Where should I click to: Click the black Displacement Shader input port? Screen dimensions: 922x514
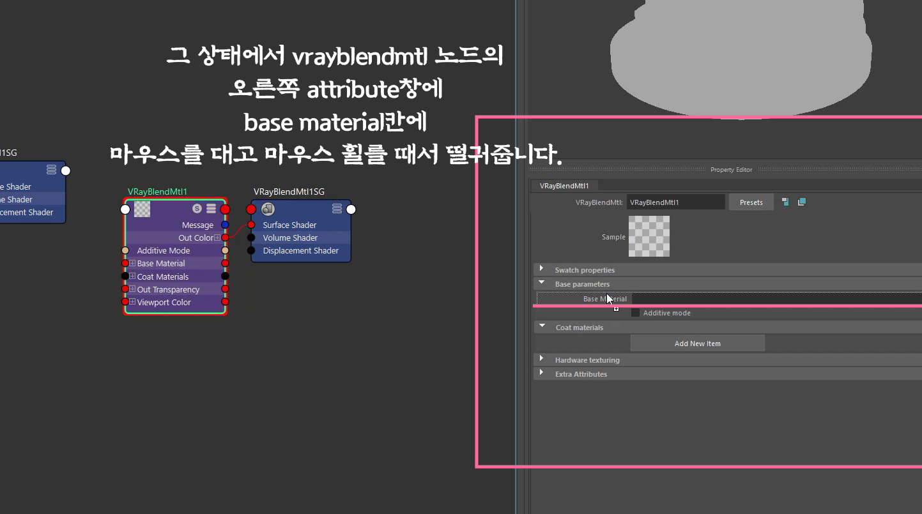[251, 250]
